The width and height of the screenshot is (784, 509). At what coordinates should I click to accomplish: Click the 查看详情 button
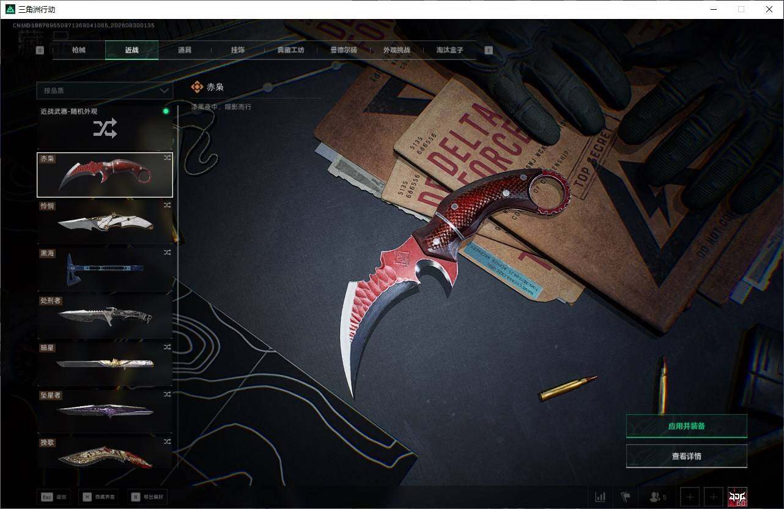[x=686, y=456]
